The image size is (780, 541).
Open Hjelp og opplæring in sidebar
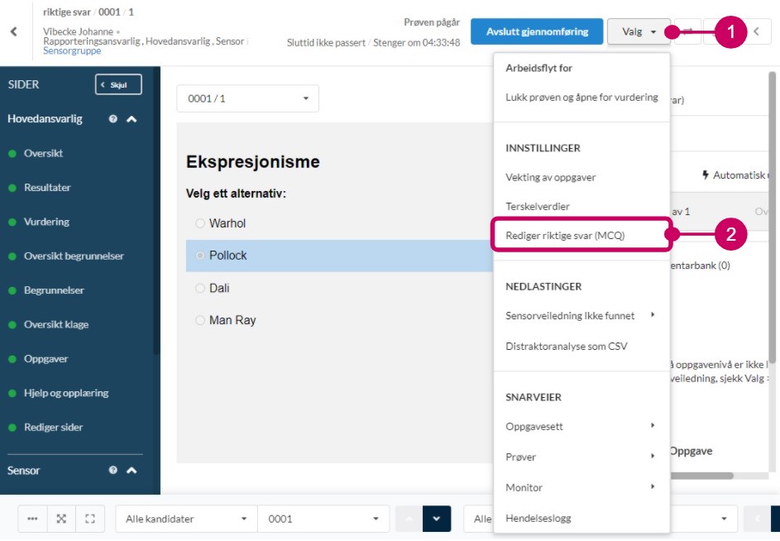tap(66, 393)
